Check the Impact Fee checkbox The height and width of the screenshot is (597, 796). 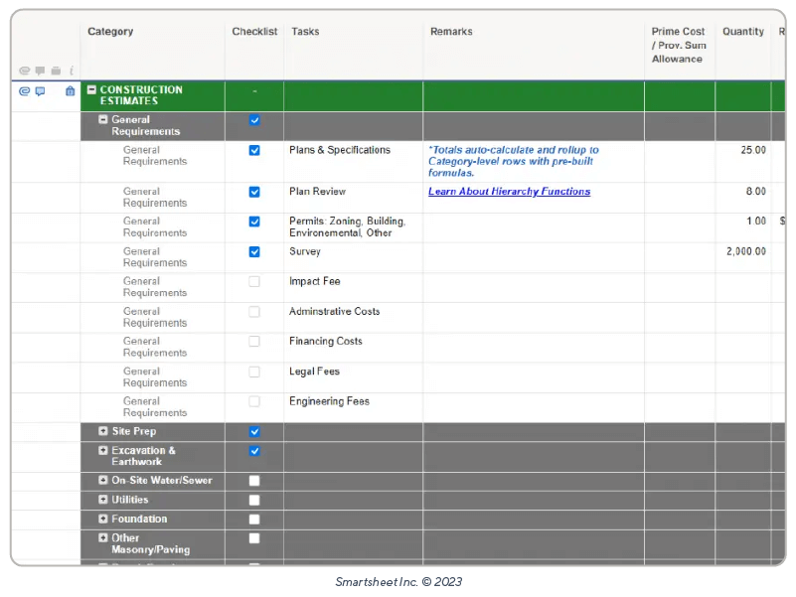(254, 282)
